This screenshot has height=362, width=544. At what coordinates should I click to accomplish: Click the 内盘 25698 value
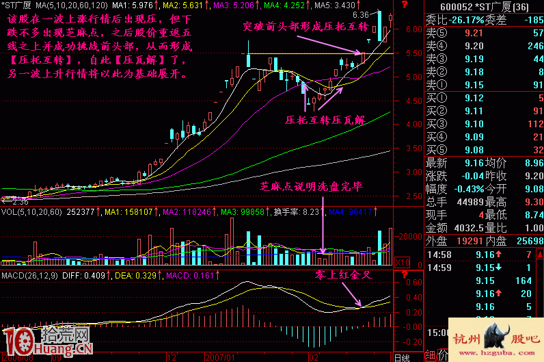click(530, 241)
